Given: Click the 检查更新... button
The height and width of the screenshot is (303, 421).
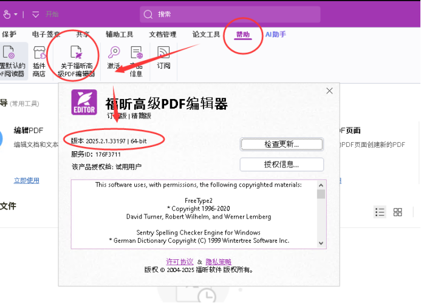Looking at the screenshot, I should tap(281, 144).
